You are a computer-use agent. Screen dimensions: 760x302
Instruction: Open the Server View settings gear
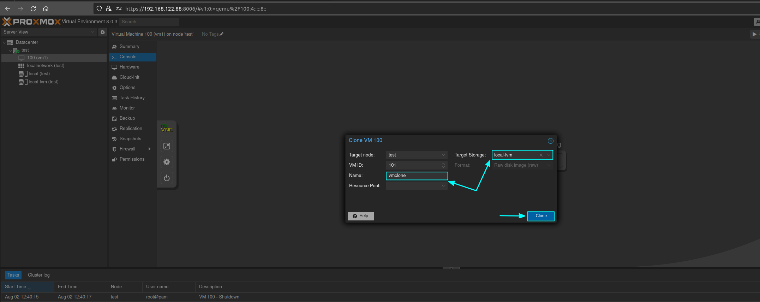[x=102, y=32]
